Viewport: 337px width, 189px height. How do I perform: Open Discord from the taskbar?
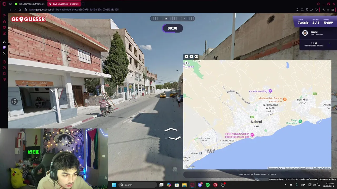click(200, 185)
